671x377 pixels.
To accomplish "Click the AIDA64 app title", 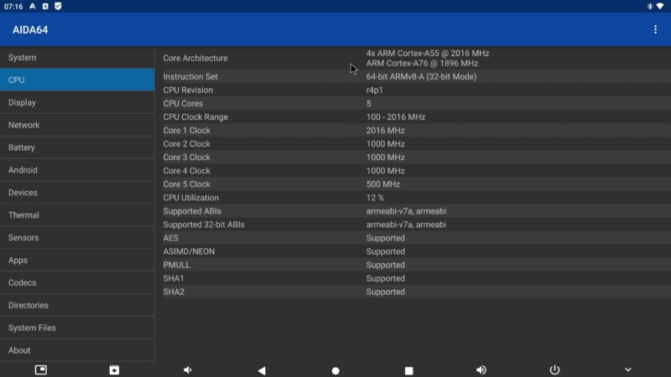I will pyautogui.click(x=30, y=30).
